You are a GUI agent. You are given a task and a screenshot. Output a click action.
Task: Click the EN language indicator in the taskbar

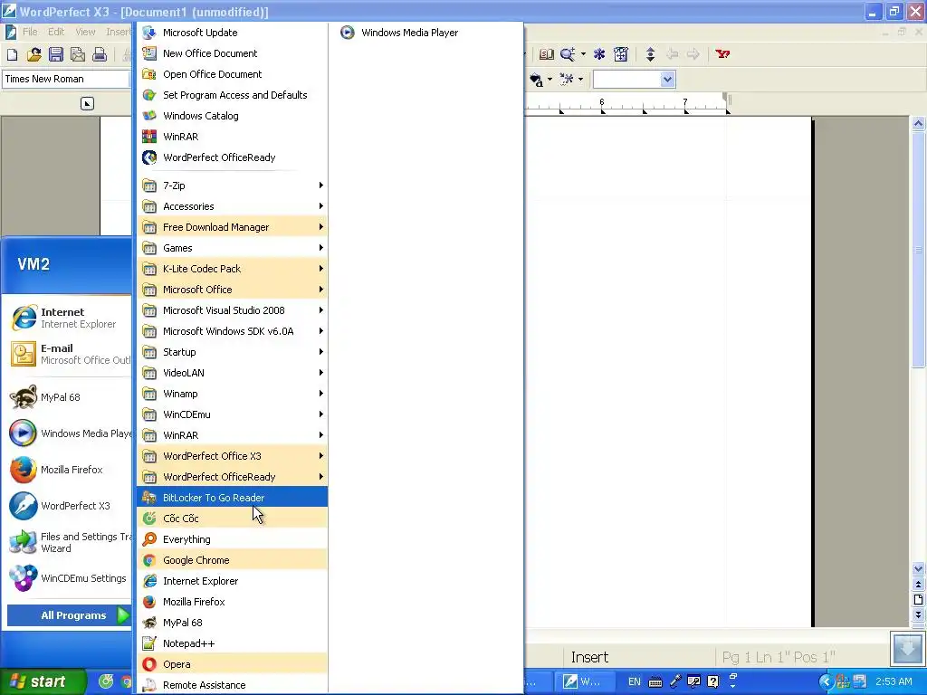[x=635, y=681]
